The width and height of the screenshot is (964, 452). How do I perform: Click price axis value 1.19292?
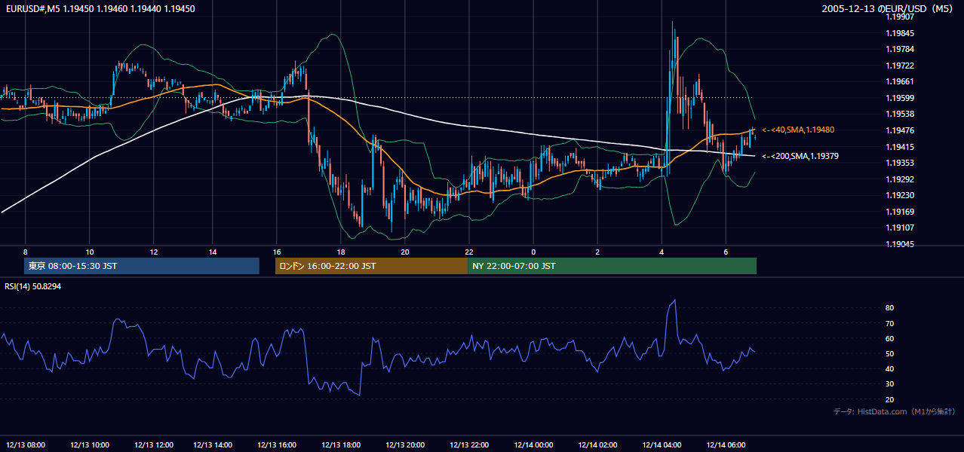pyautogui.click(x=900, y=179)
